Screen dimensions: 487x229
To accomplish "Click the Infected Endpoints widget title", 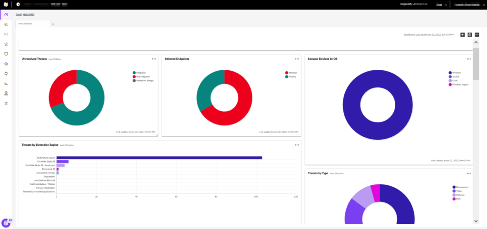I will point(177,58).
